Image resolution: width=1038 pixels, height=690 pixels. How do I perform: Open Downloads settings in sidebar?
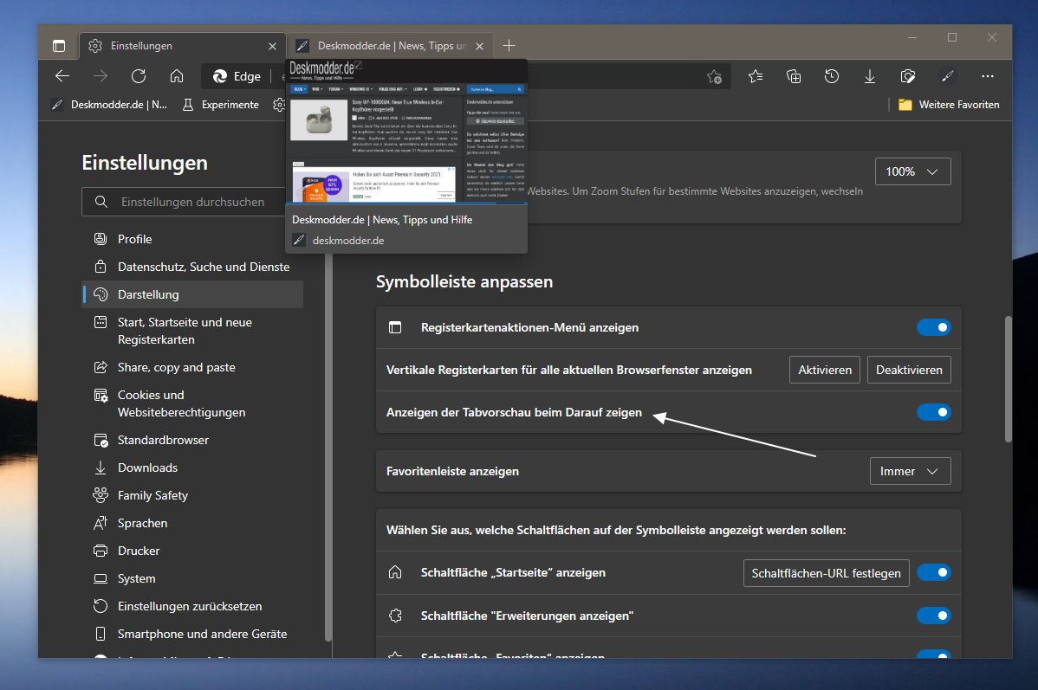pos(192,468)
